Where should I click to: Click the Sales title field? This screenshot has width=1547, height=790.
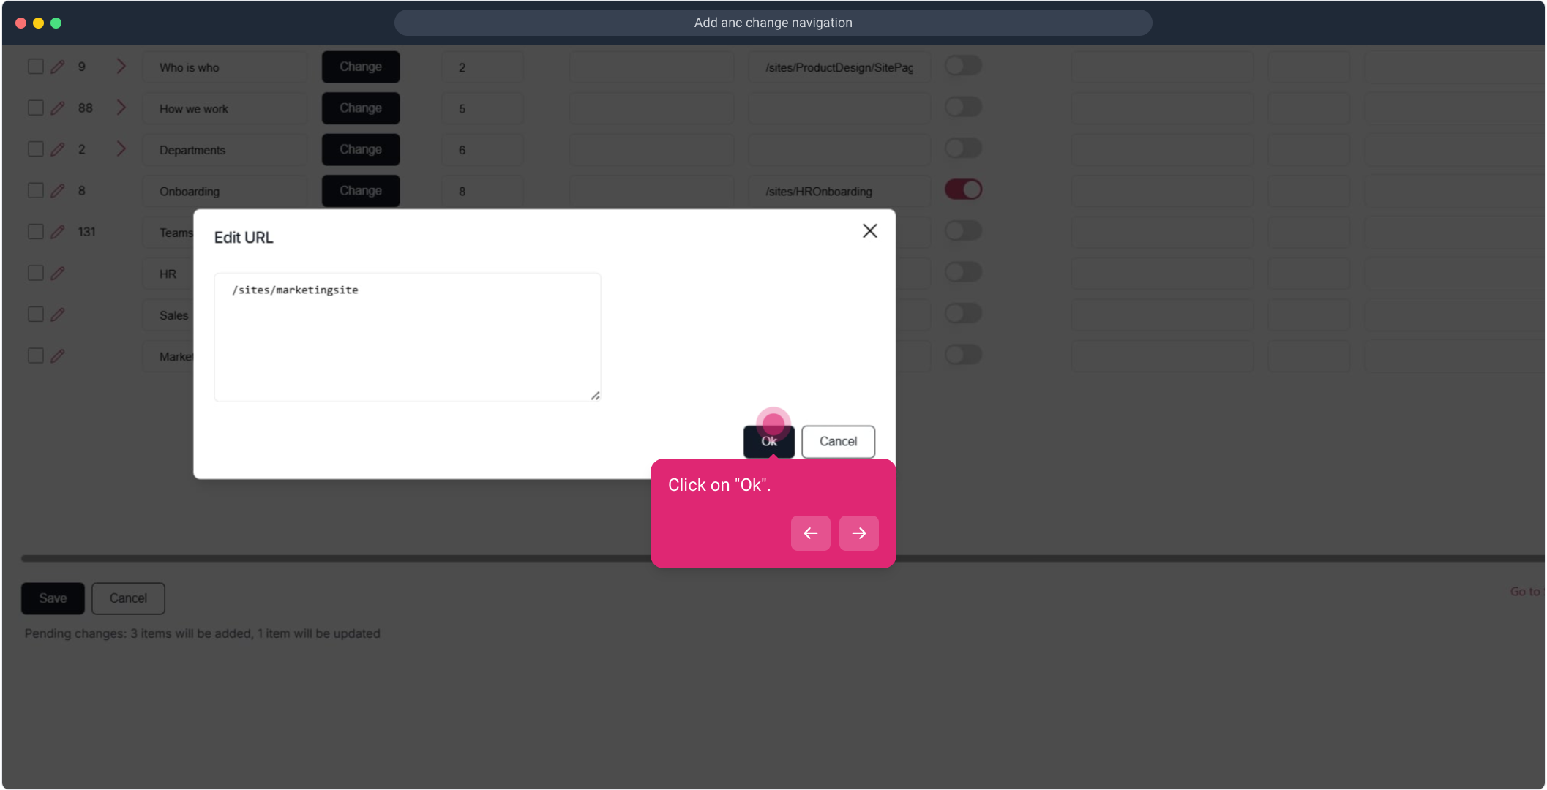(168, 315)
